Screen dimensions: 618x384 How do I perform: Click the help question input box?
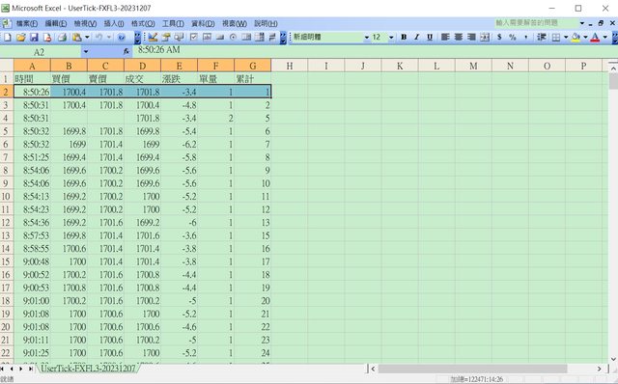(536, 23)
